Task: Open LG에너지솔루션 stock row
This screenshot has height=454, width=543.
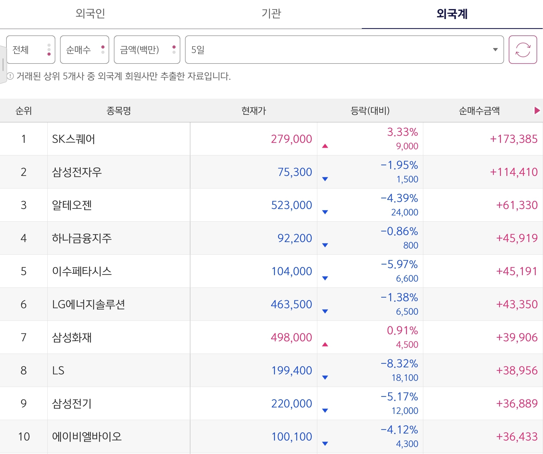Action: click(271, 304)
